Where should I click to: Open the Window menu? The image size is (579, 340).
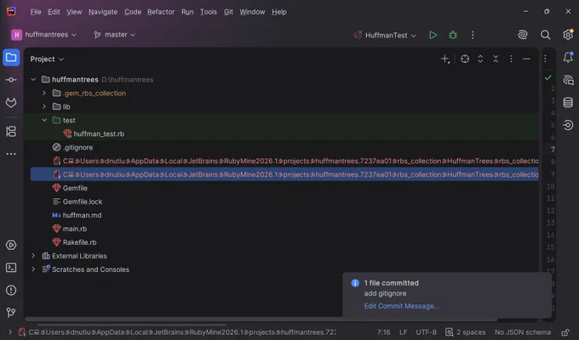coord(252,12)
